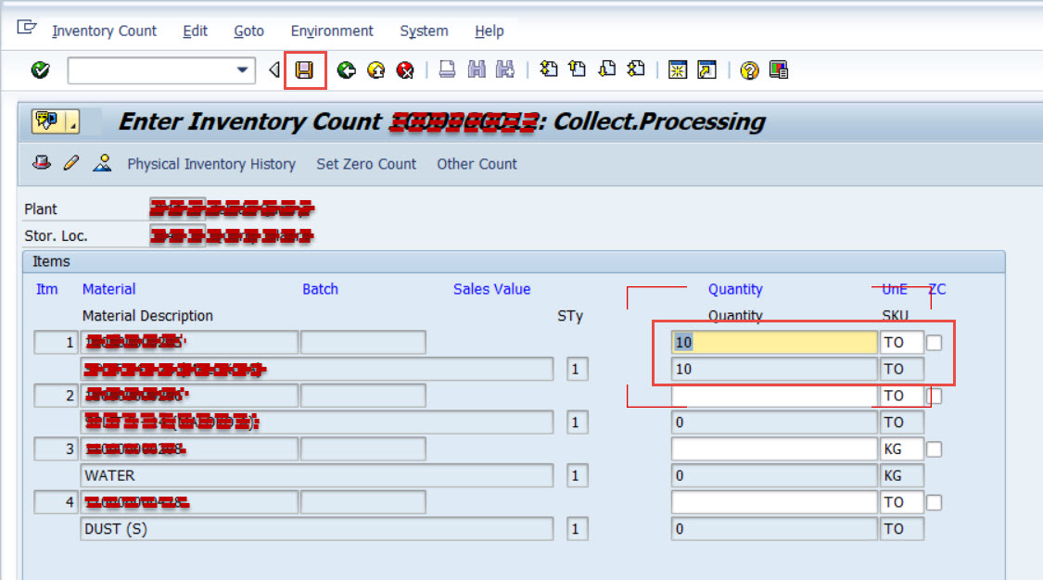Click the Set Zero Count button
The width and height of the screenshot is (1043, 580).
[365, 164]
